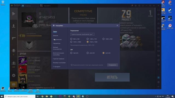Click the back arrow at sidebar bottom
The height and width of the screenshot is (98, 175).
(x=159, y=87)
